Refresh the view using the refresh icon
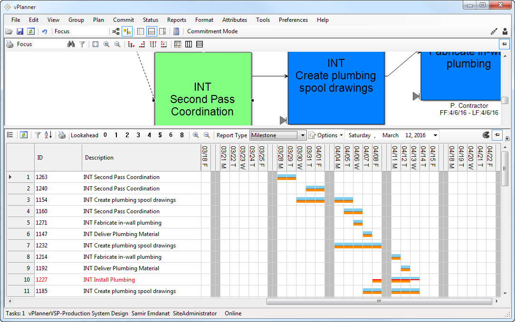 click(31, 31)
